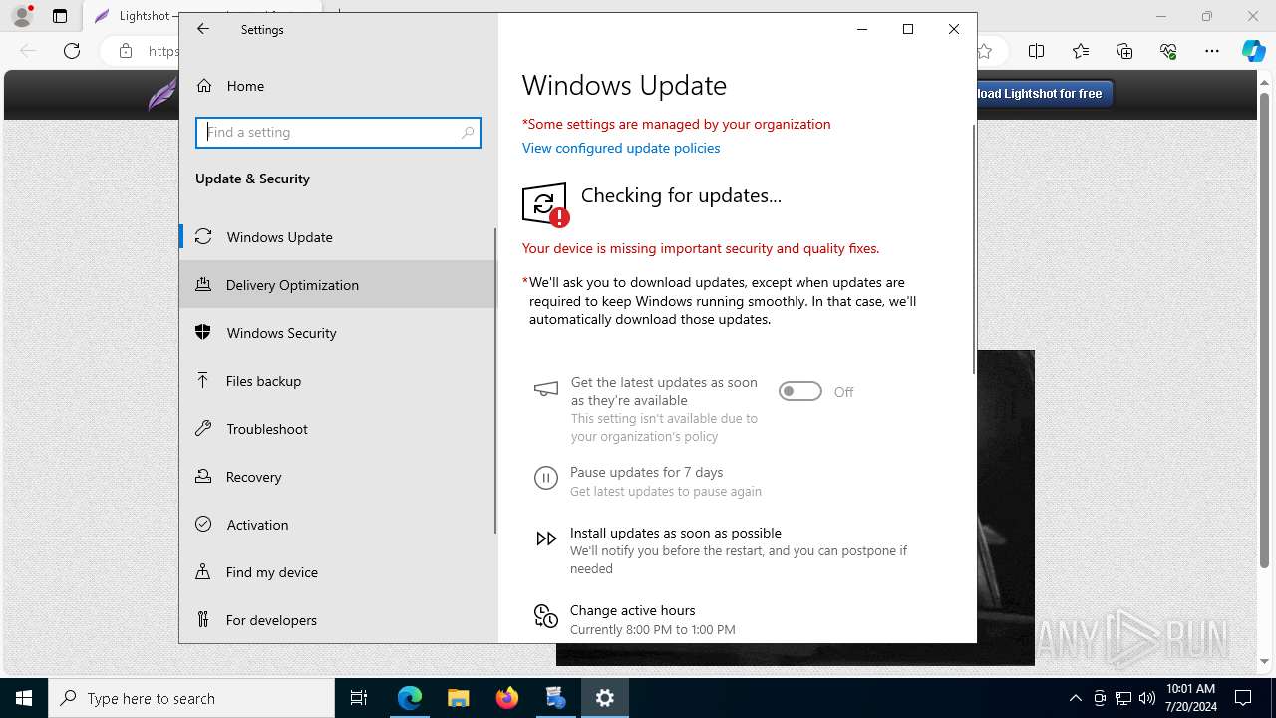Image resolution: width=1276 pixels, height=718 pixels.
Task: Click the settings sidebar scrollbar
Action: click(x=495, y=380)
